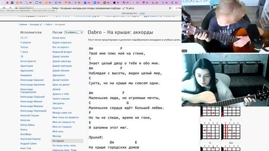Image resolution: width=269 pixels, height=151 pixels.
Task: Open artist '5mizza'
Action: click(24, 47)
